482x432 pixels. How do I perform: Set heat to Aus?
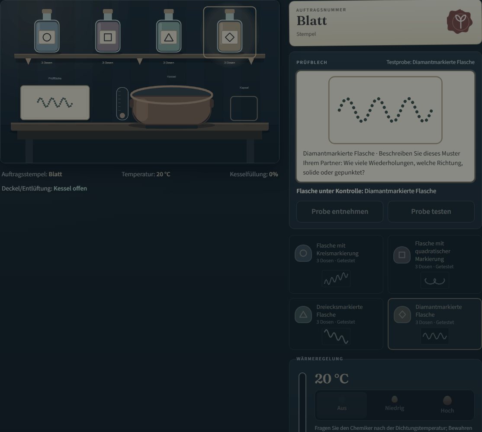pyautogui.click(x=341, y=405)
